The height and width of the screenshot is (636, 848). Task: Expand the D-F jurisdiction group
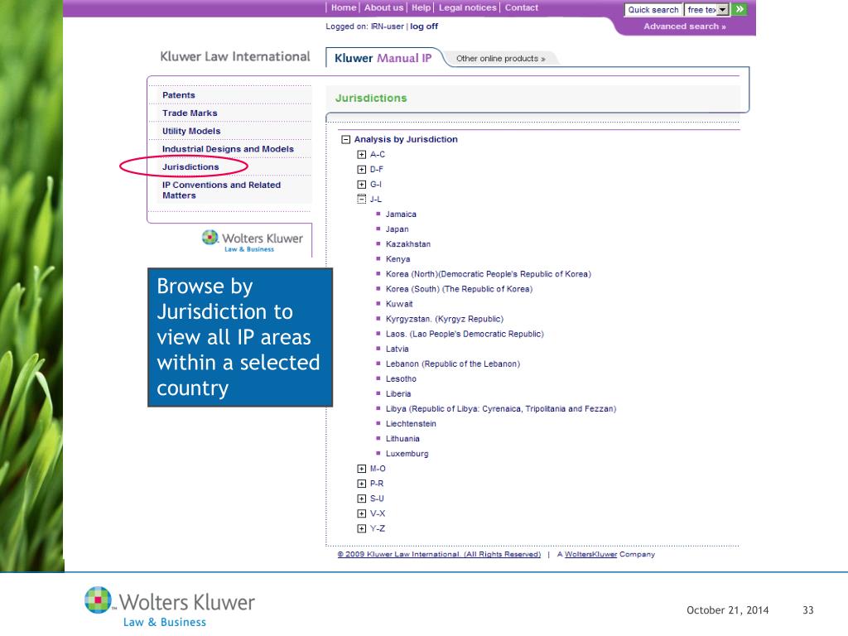tap(361, 169)
